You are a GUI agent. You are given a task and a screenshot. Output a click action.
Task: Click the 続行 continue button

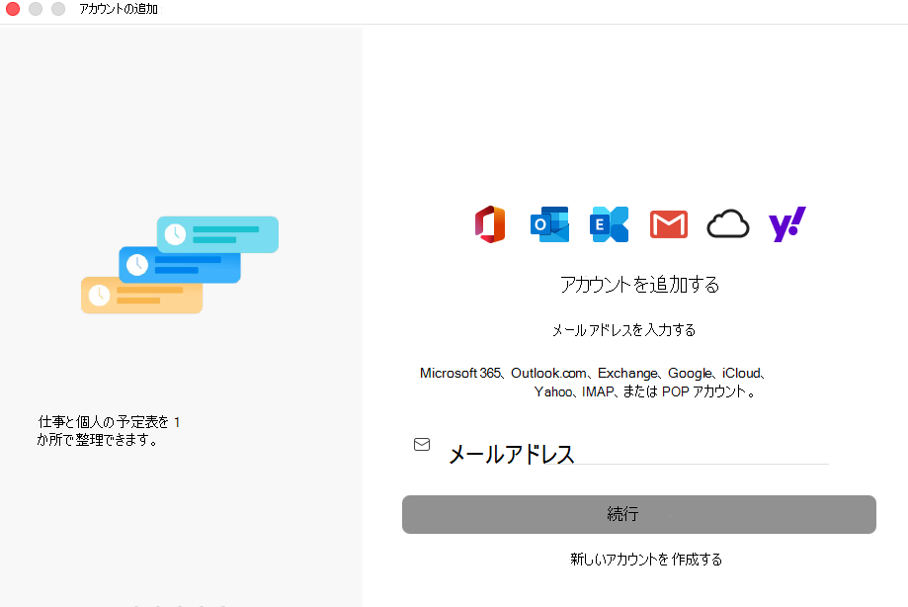[x=638, y=514]
